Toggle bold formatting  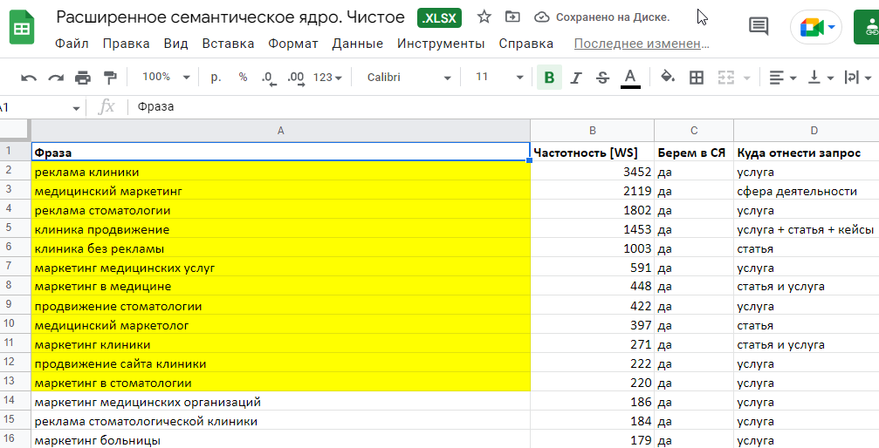[x=549, y=78]
